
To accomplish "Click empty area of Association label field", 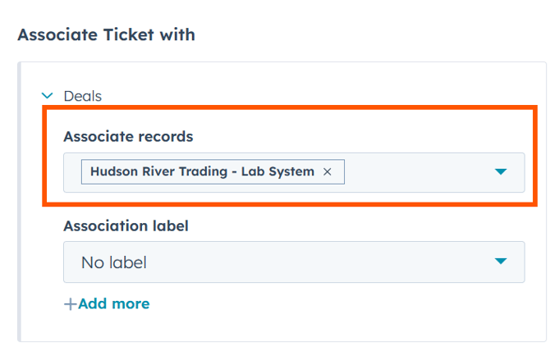I will click(x=328, y=262).
